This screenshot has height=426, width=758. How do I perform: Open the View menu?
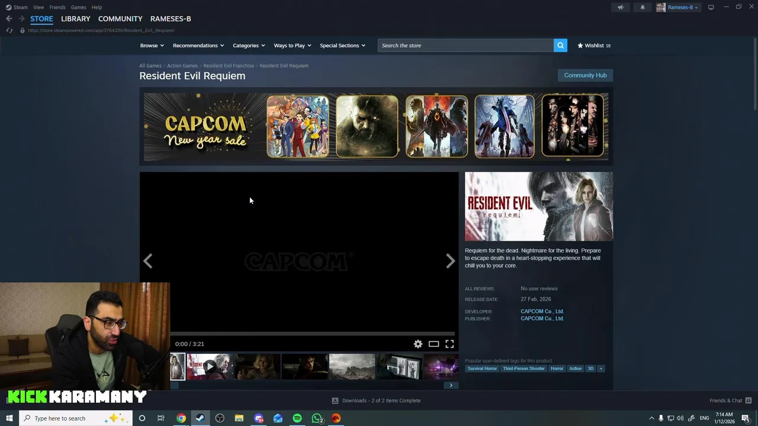pyautogui.click(x=38, y=7)
